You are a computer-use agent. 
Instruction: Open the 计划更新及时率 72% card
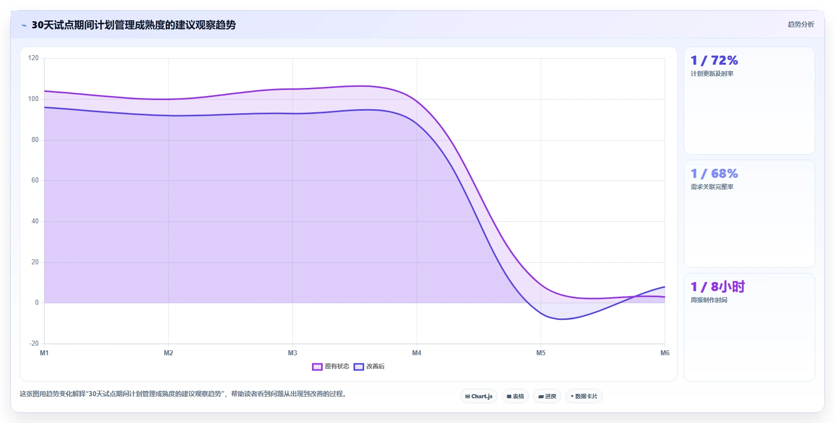[749, 101]
